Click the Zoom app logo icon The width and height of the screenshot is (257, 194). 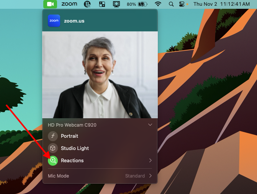click(54, 21)
